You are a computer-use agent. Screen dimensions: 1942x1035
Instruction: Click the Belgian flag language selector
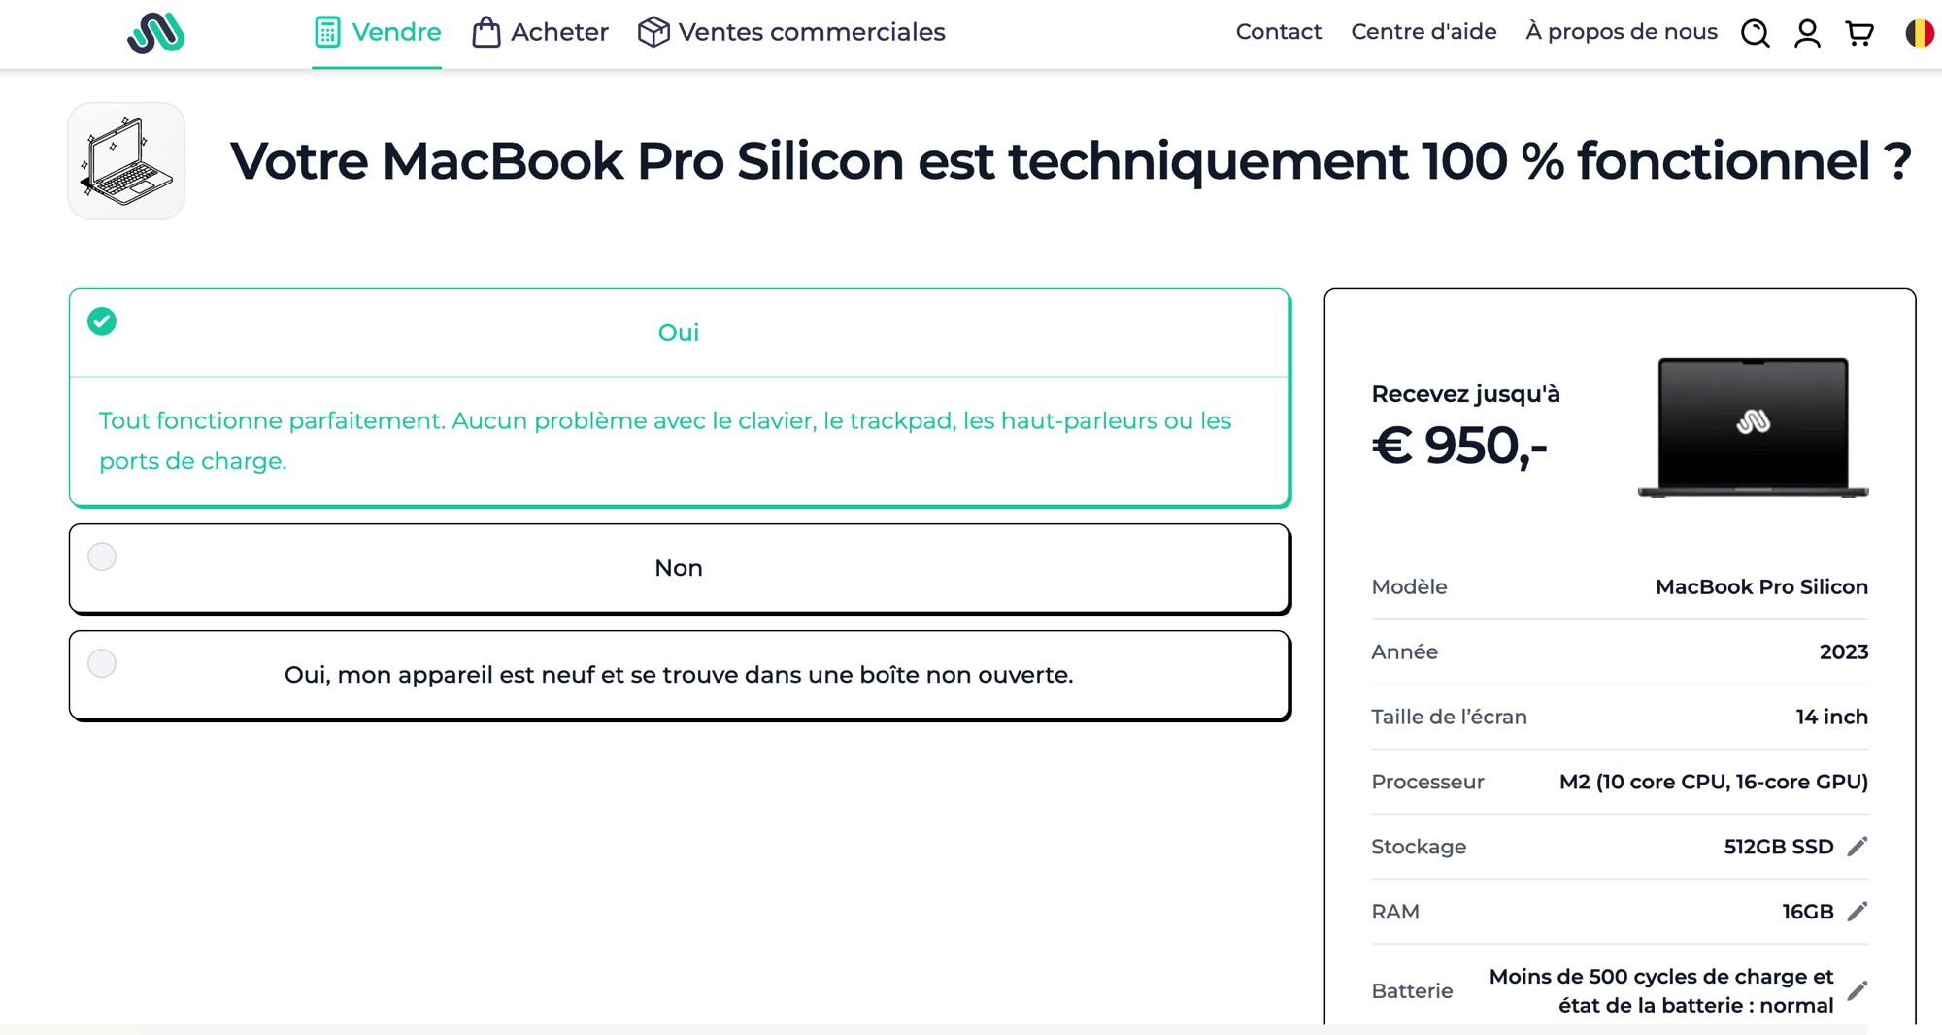point(1920,33)
